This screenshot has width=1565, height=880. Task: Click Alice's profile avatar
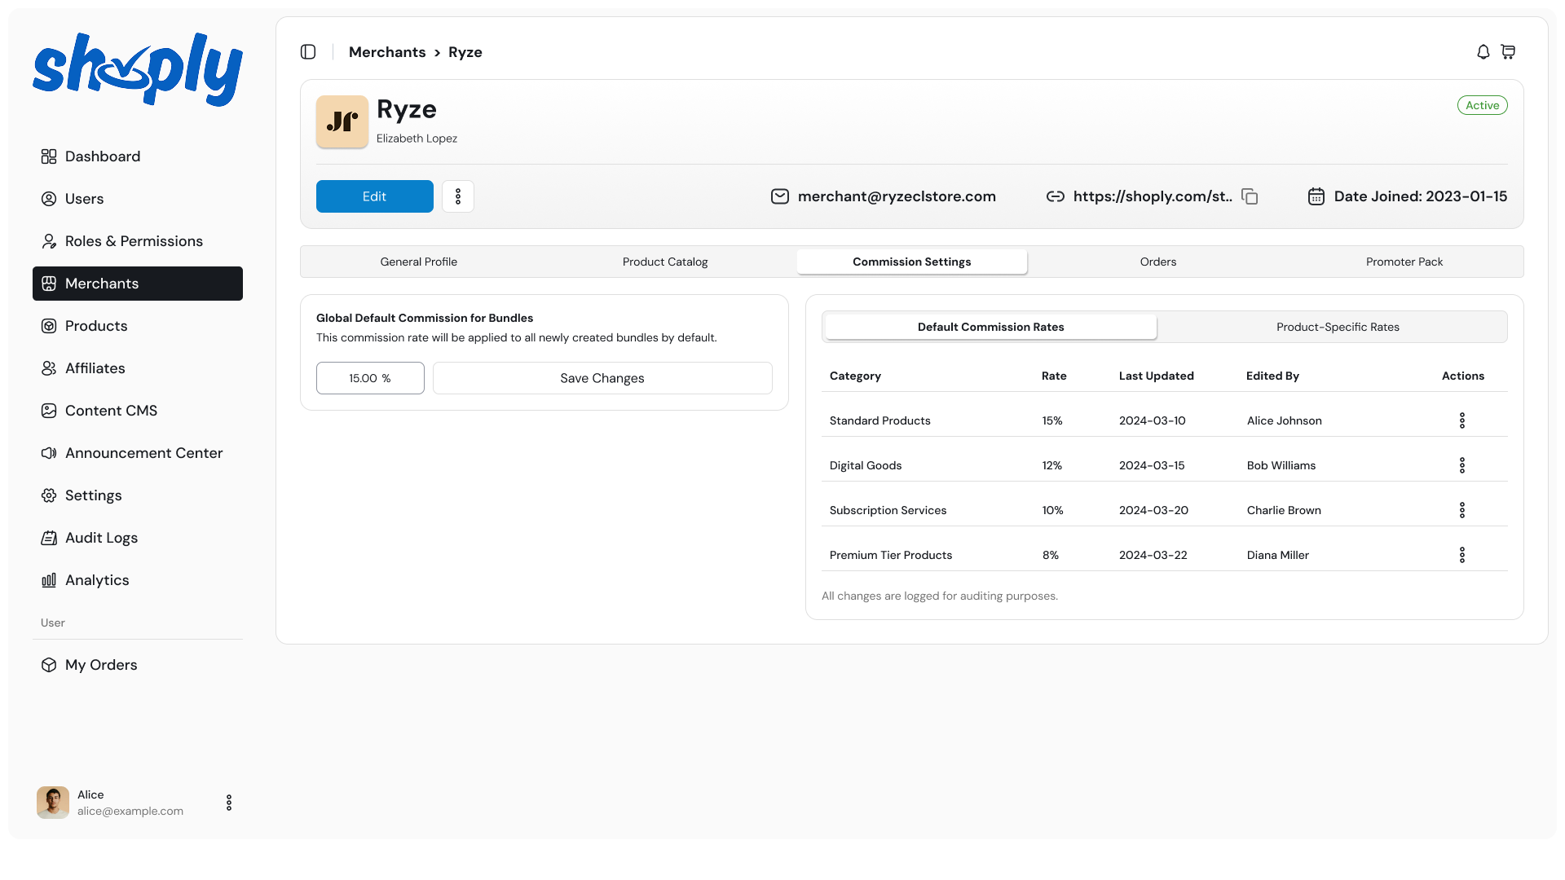[53, 803]
